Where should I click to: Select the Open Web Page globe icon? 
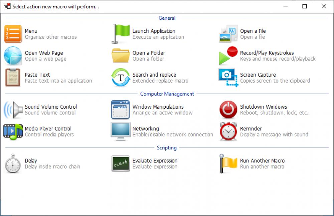(x=13, y=56)
